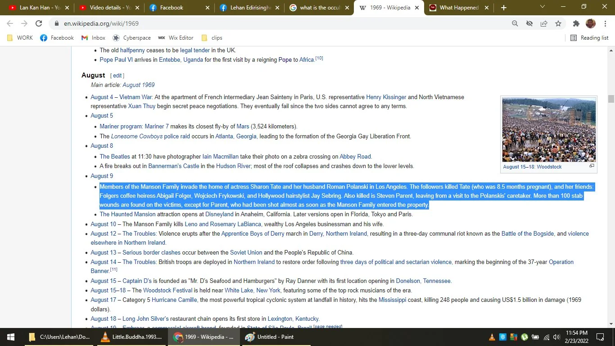Bookmark this page with the star icon
The height and width of the screenshot is (346, 615).
tap(558, 23)
